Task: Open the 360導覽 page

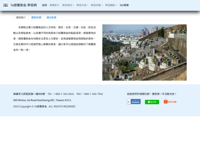Action: 124,5
